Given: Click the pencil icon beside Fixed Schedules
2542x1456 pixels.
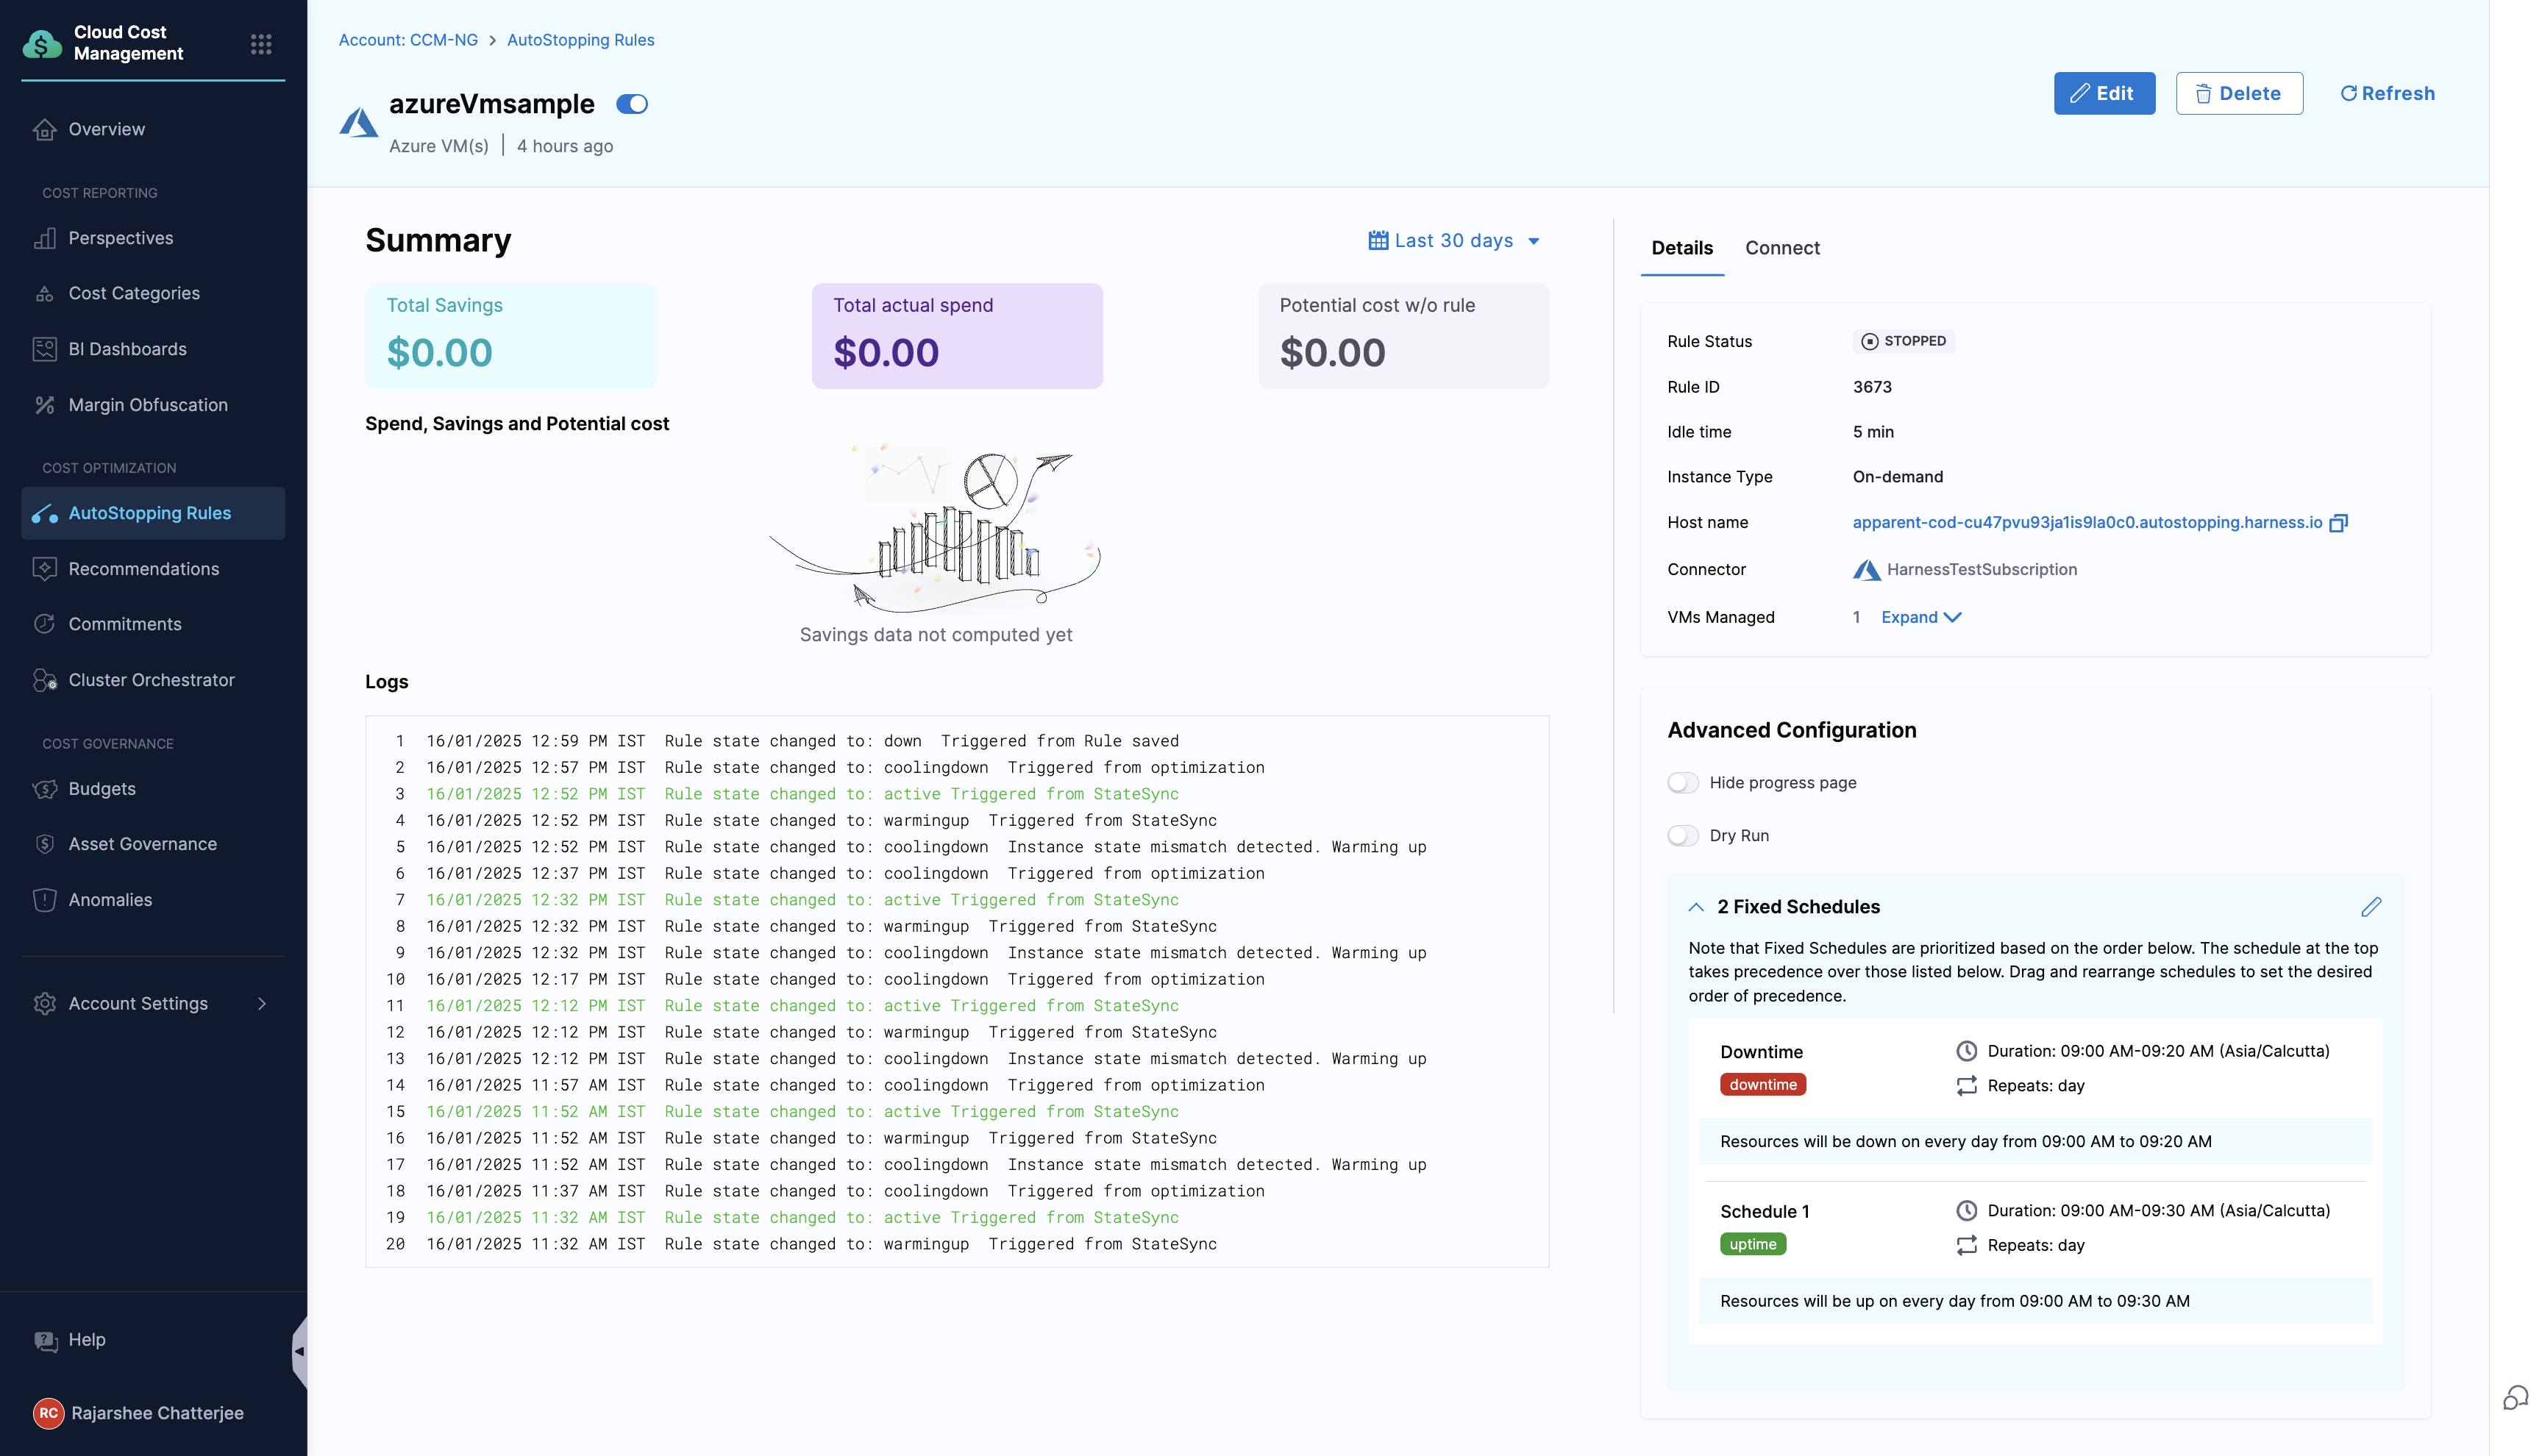Looking at the screenshot, I should [x=2371, y=907].
